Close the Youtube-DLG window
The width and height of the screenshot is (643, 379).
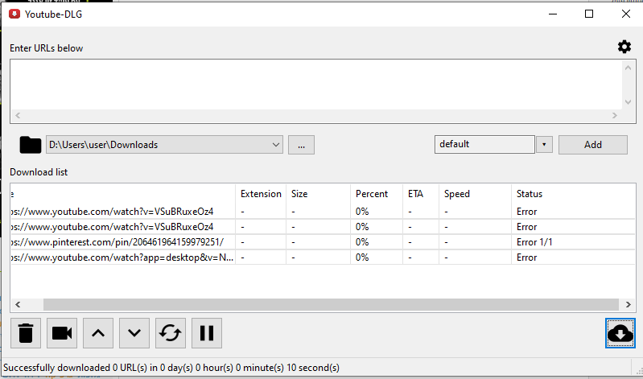coord(626,14)
